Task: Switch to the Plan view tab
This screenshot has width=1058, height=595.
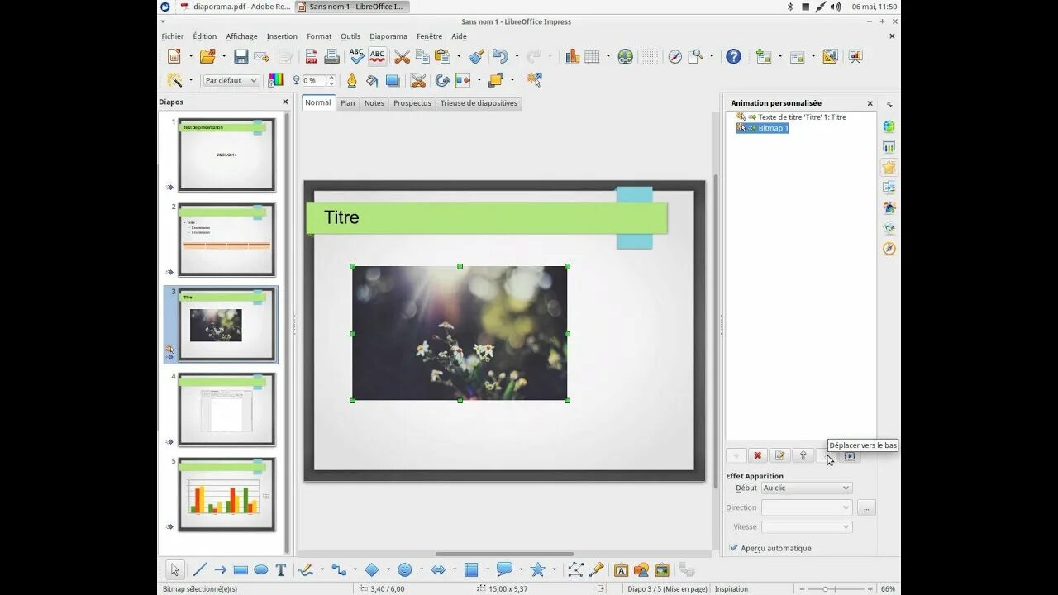Action: 348,103
